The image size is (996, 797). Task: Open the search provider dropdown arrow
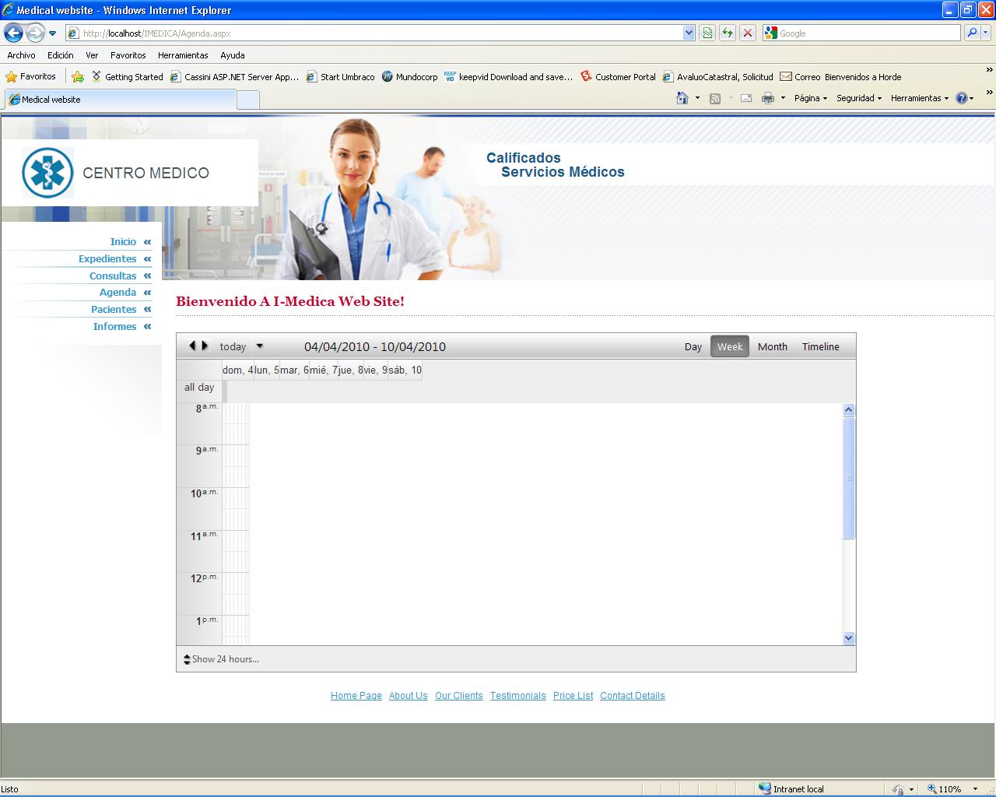(986, 33)
